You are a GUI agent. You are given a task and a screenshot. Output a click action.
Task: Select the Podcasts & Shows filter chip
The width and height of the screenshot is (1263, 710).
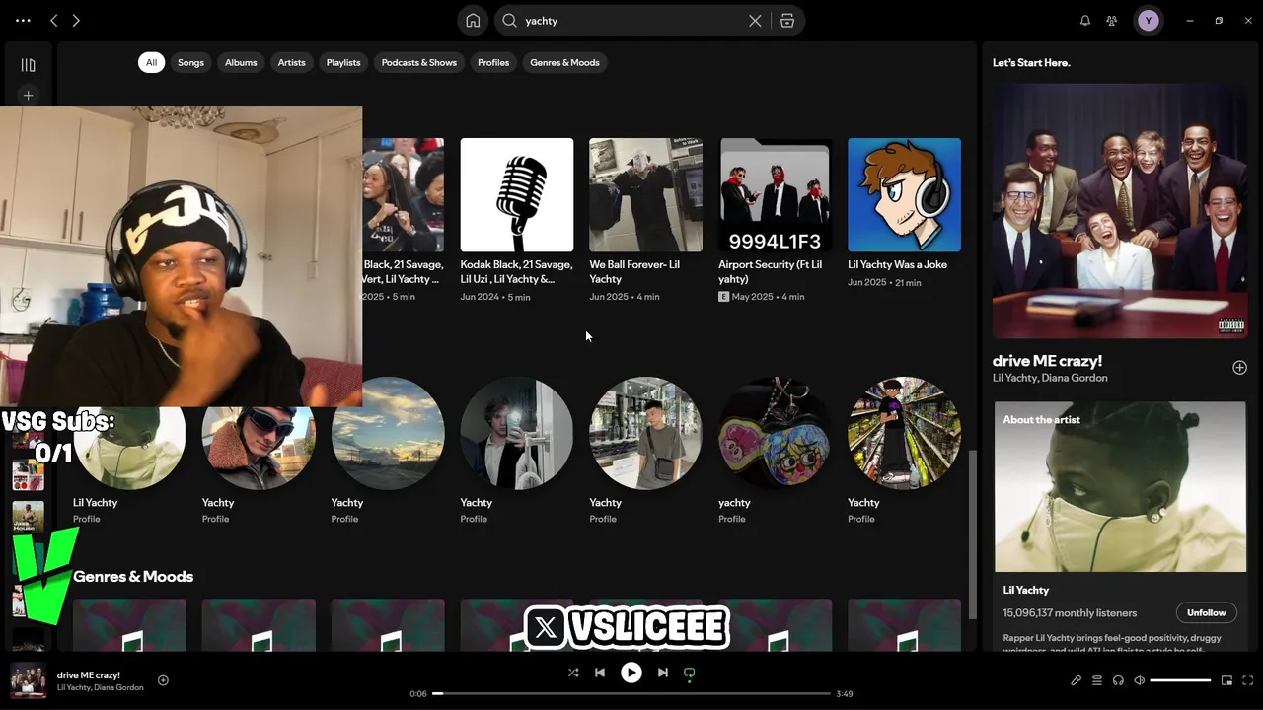419,62
